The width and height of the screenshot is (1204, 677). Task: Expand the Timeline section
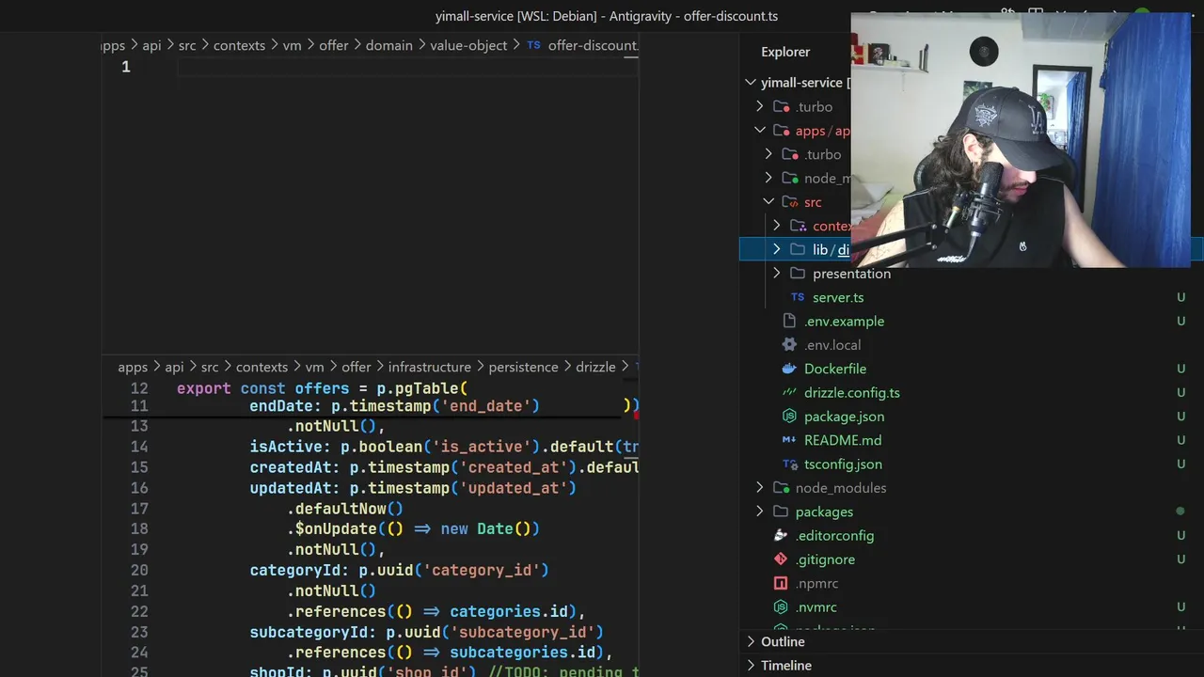[x=751, y=665]
